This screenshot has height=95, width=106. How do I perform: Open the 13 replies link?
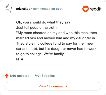click(47, 76)
